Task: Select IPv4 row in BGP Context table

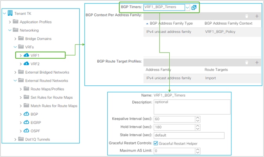Action: pyautogui.click(x=202, y=32)
